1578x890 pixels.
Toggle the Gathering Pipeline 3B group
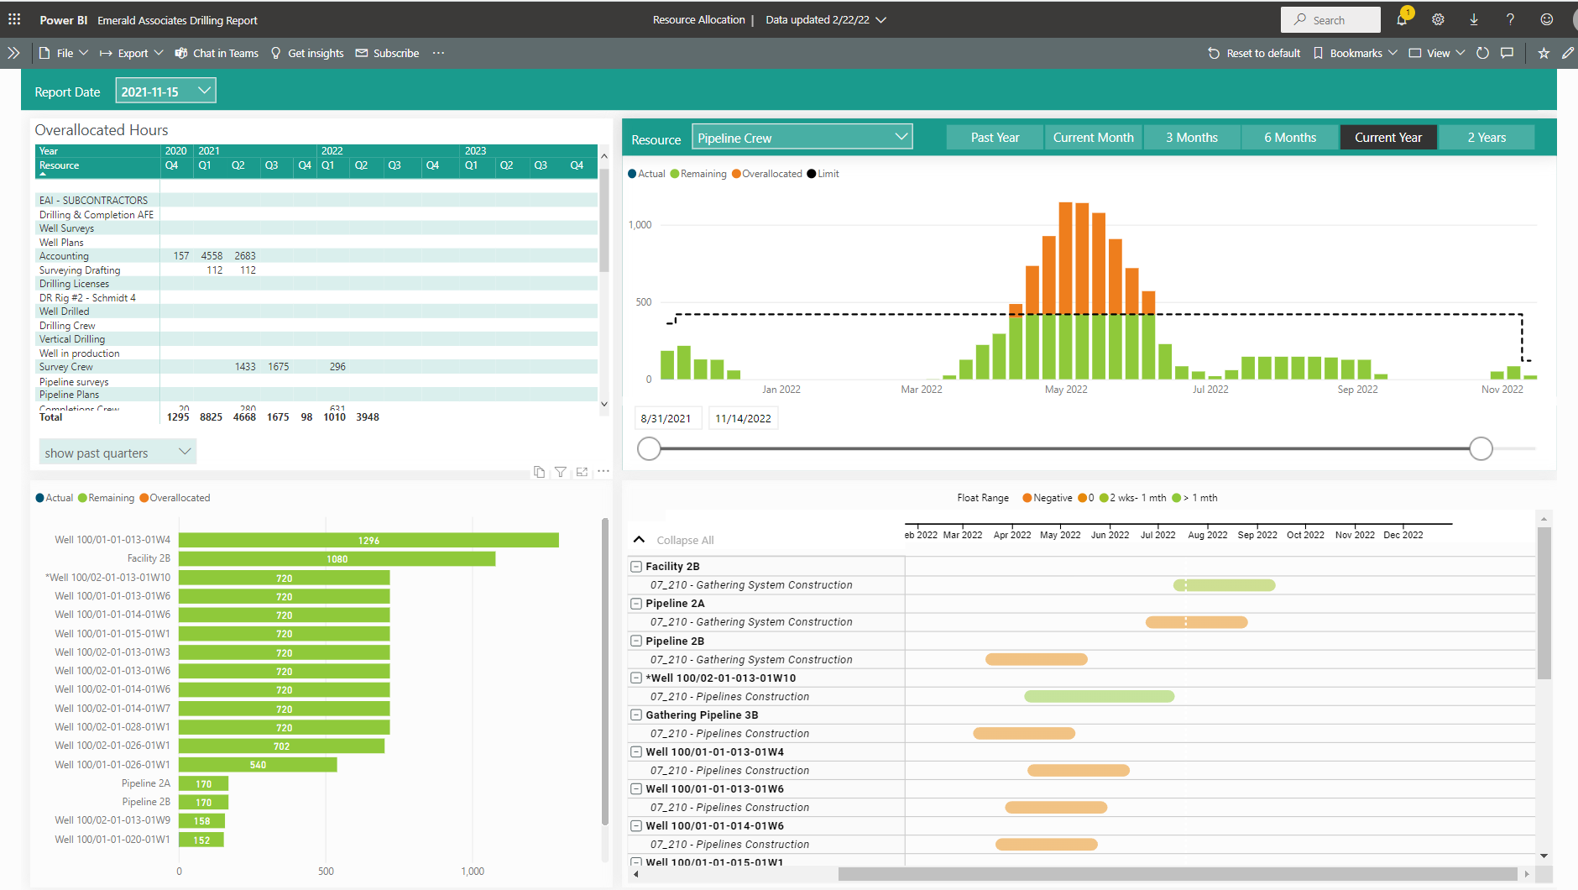636,715
